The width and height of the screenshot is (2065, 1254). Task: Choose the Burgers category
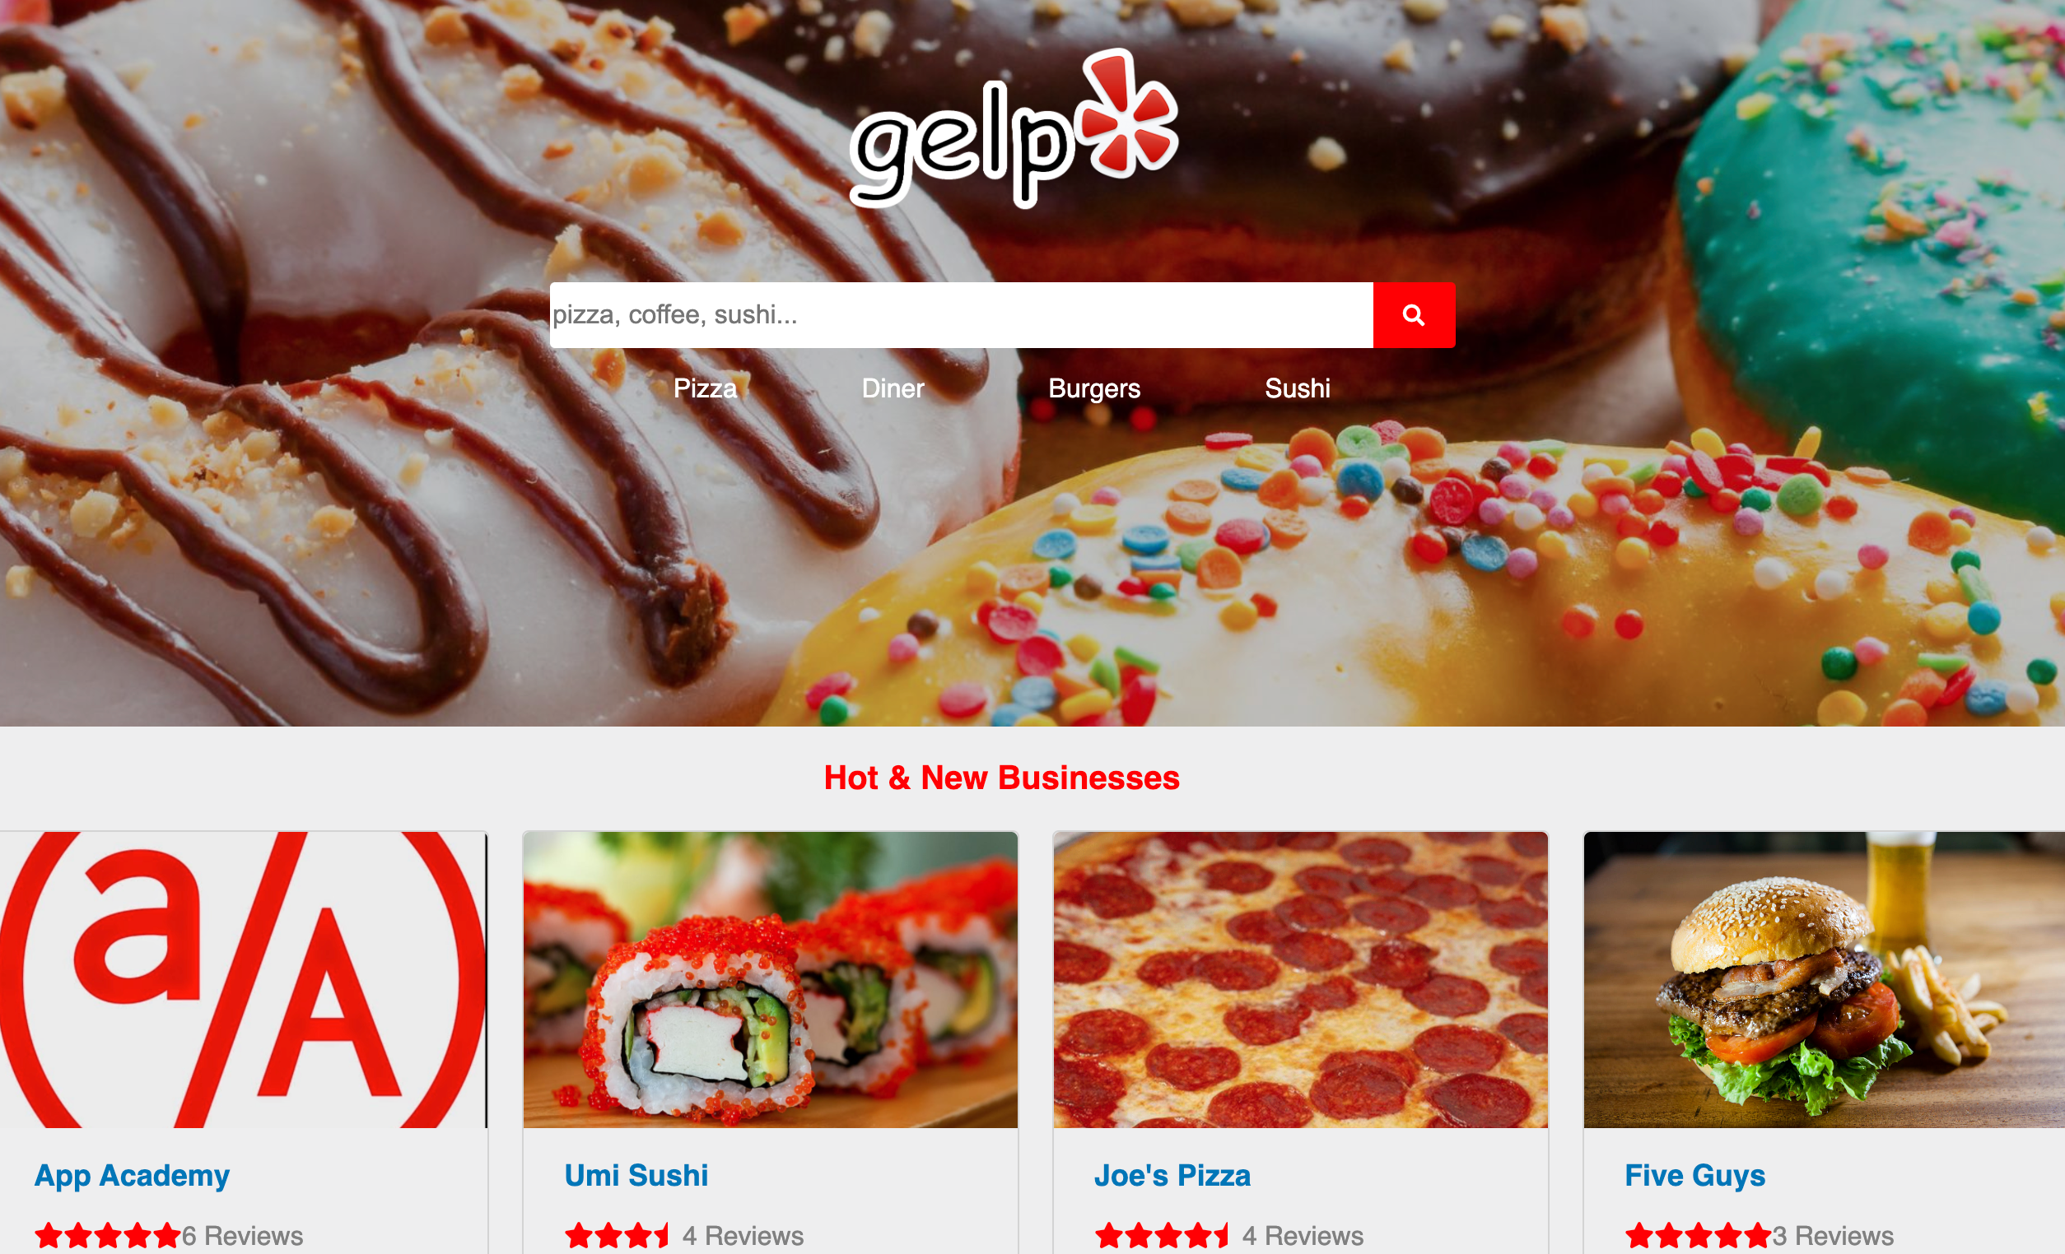pyautogui.click(x=1093, y=388)
